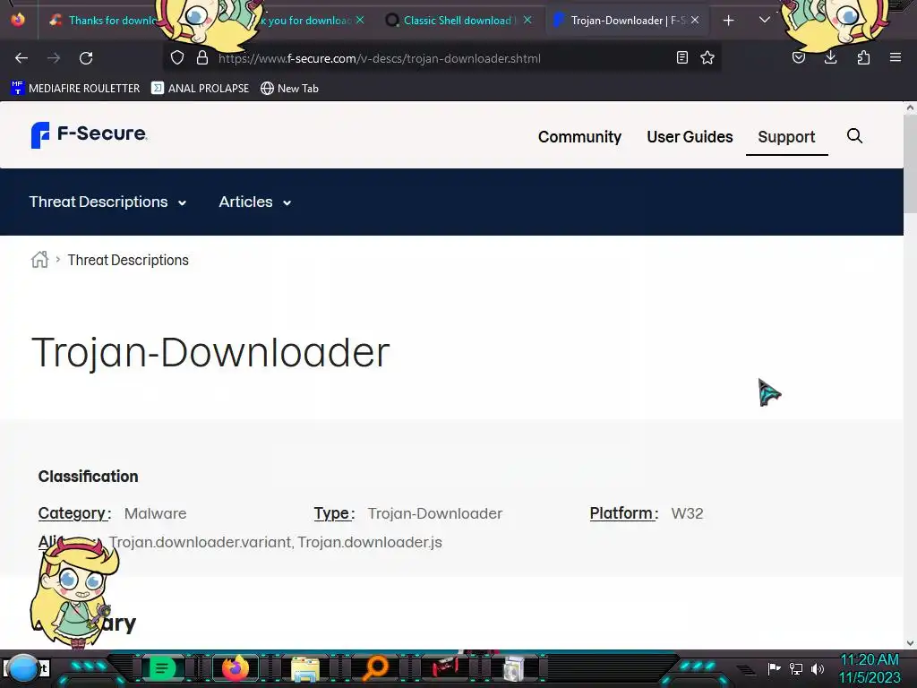Open the New Tab bookmark
The height and width of the screenshot is (688, 917).
click(x=290, y=89)
